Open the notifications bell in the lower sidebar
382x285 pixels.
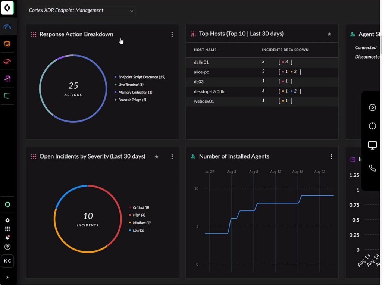tap(7, 238)
